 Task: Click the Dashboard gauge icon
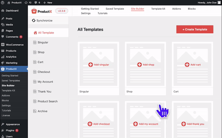pos(3,11)
